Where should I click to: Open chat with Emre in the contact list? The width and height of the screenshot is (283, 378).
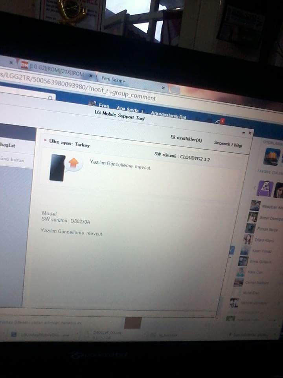pos(255,261)
